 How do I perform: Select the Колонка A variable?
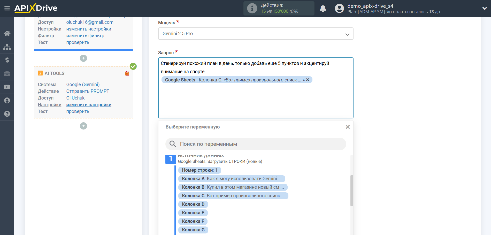tap(232, 179)
